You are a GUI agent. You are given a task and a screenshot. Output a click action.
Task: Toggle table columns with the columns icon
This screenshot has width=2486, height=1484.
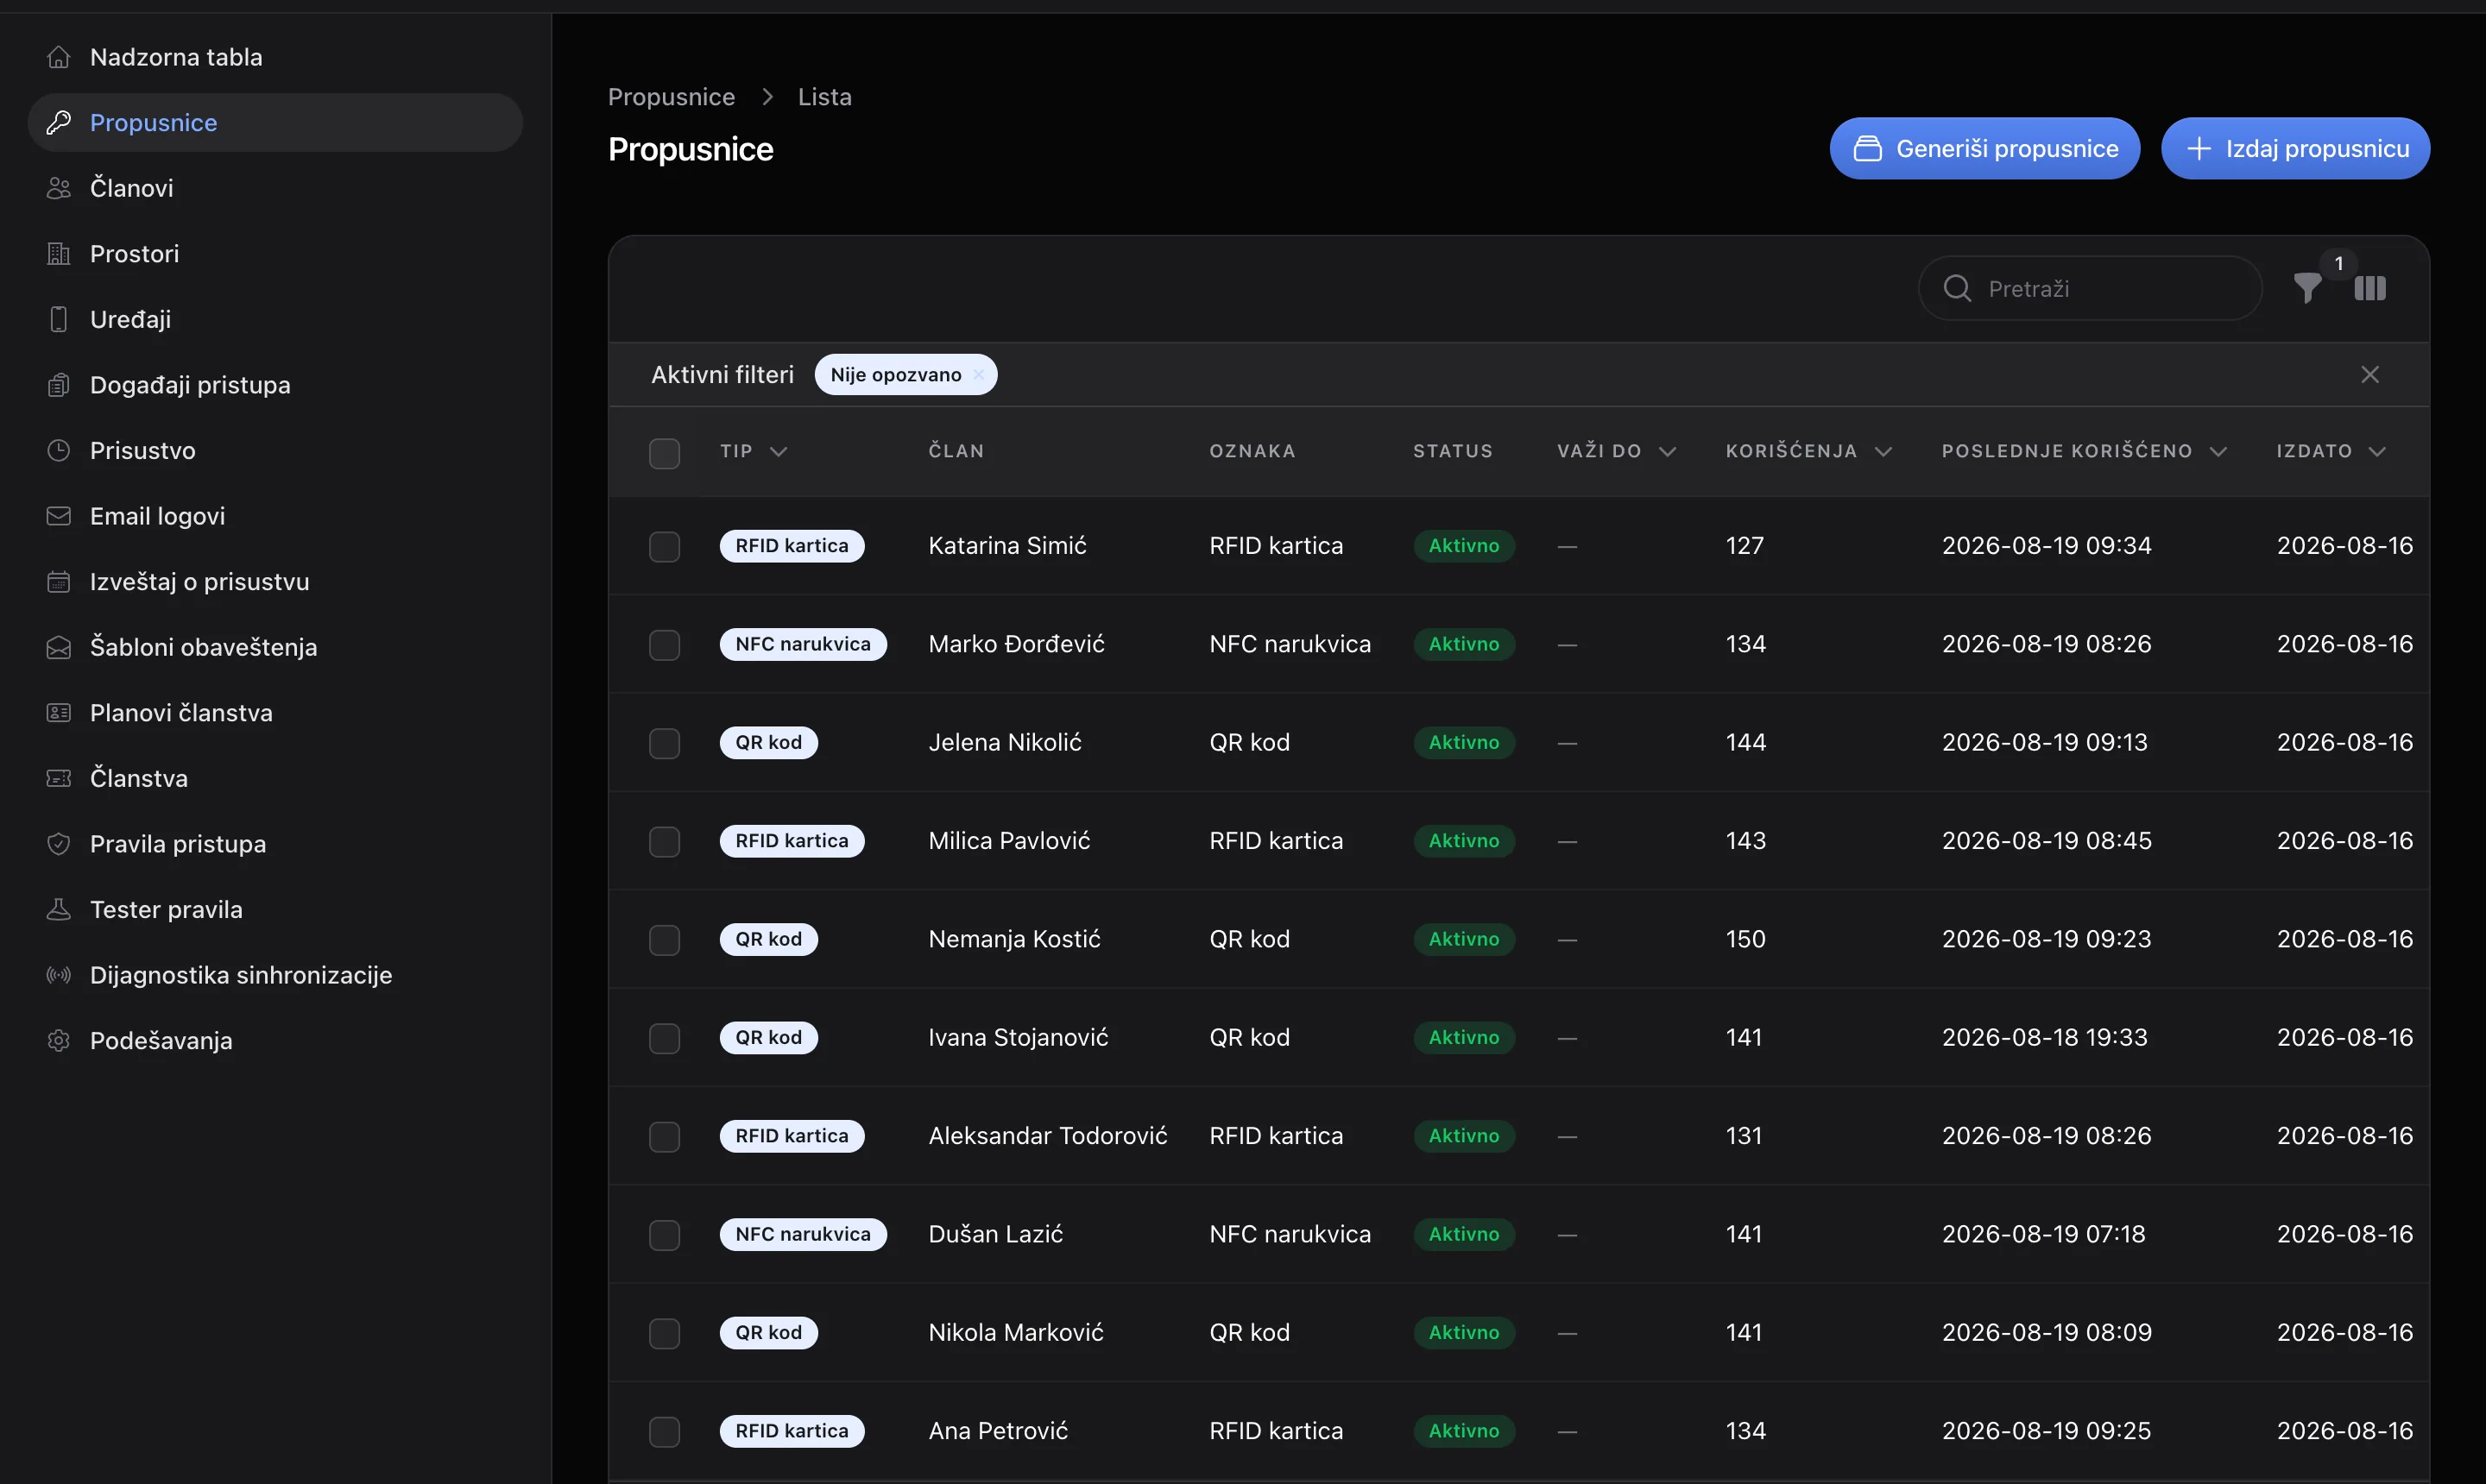click(2370, 288)
